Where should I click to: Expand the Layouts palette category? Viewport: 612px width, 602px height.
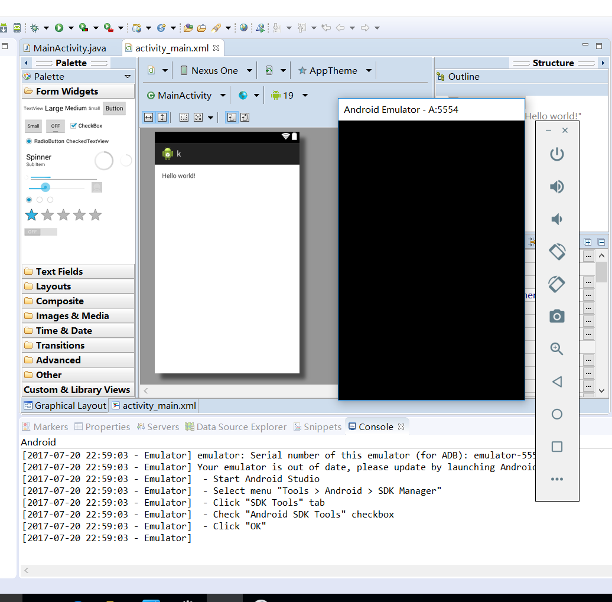pyautogui.click(x=78, y=286)
